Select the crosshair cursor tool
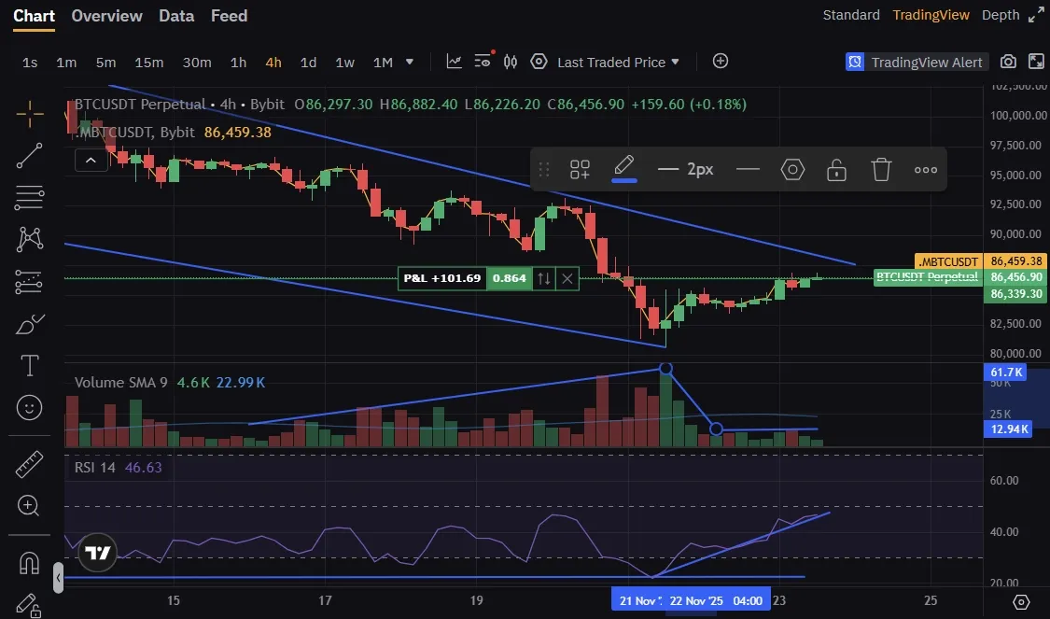The height and width of the screenshot is (619, 1050). coord(30,114)
